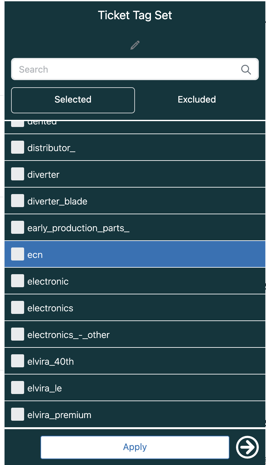The height and width of the screenshot is (465, 266).
Task: Check the electronic tag checkbox
Action: tap(18, 281)
